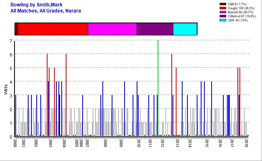The height and width of the screenshot is (161, 262).
Task: Click the 2012 year label on x-axis
Action: coord(162,144)
